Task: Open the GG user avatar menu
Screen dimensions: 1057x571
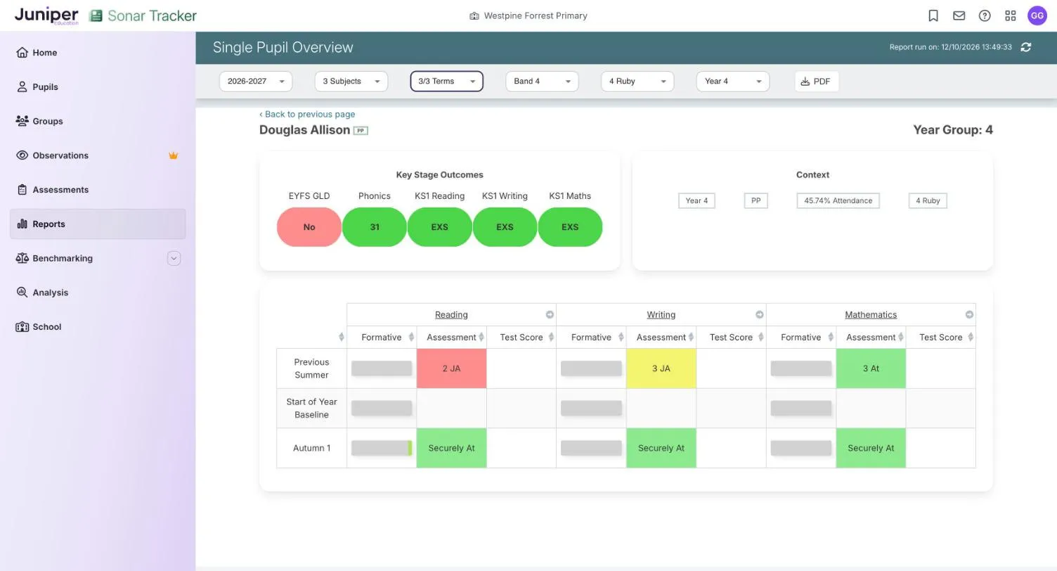Action: tap(1037, 15)
